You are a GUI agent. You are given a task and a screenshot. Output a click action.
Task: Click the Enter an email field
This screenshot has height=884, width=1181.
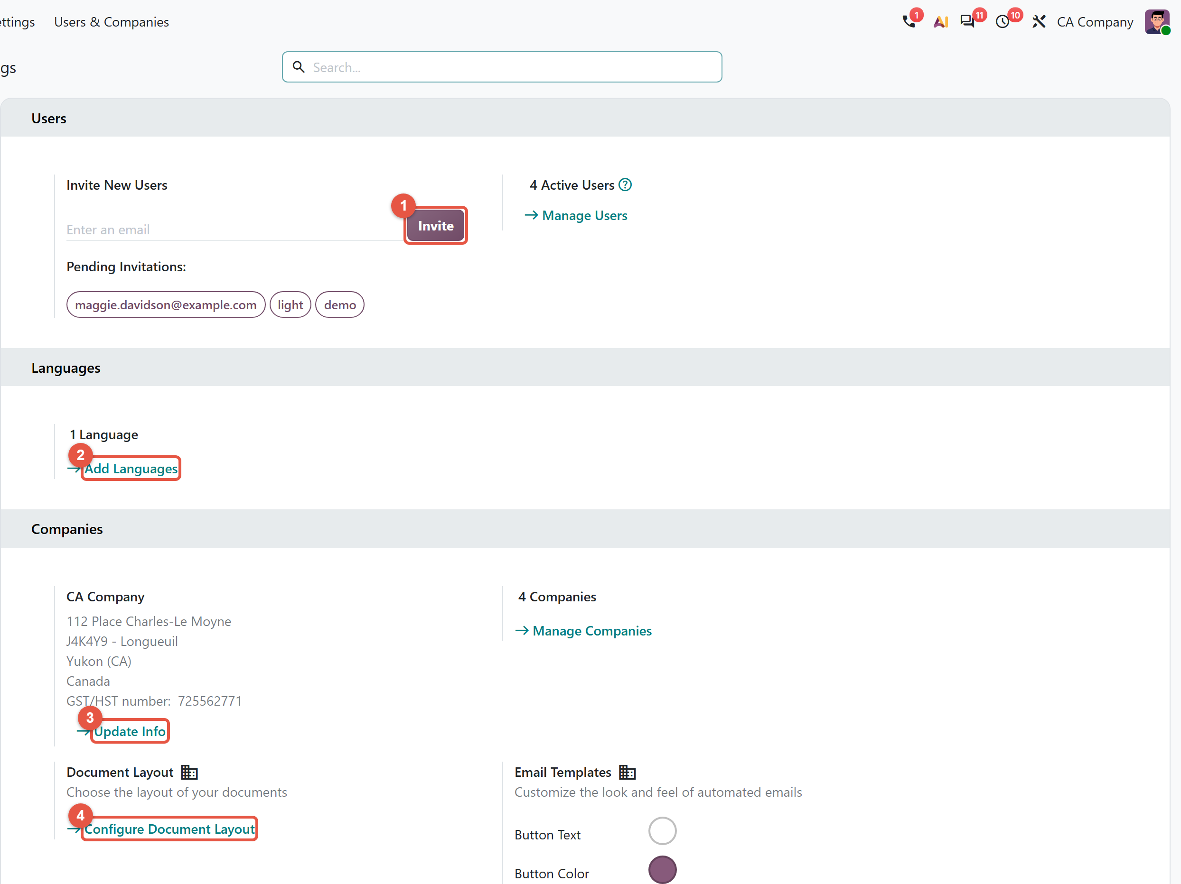pyautogui.click(x=235, y=230)
